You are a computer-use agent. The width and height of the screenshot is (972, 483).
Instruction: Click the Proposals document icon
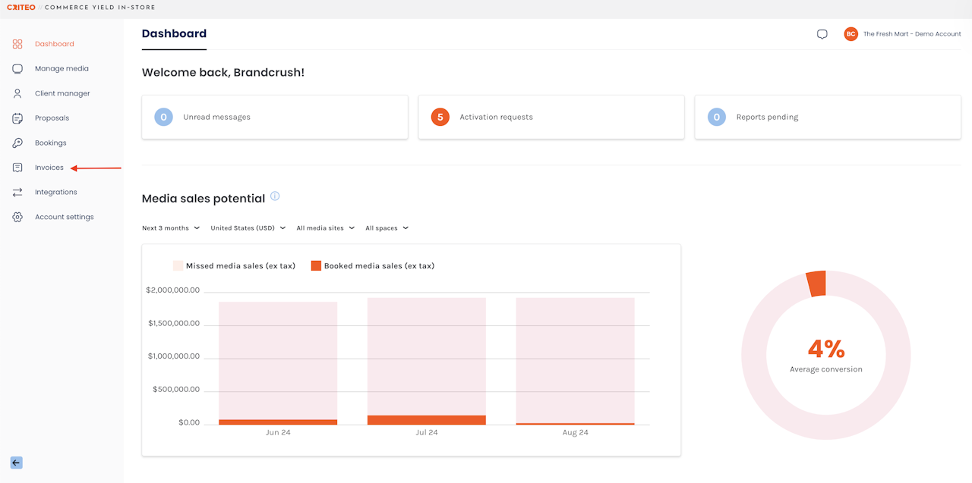click(17, 118)
